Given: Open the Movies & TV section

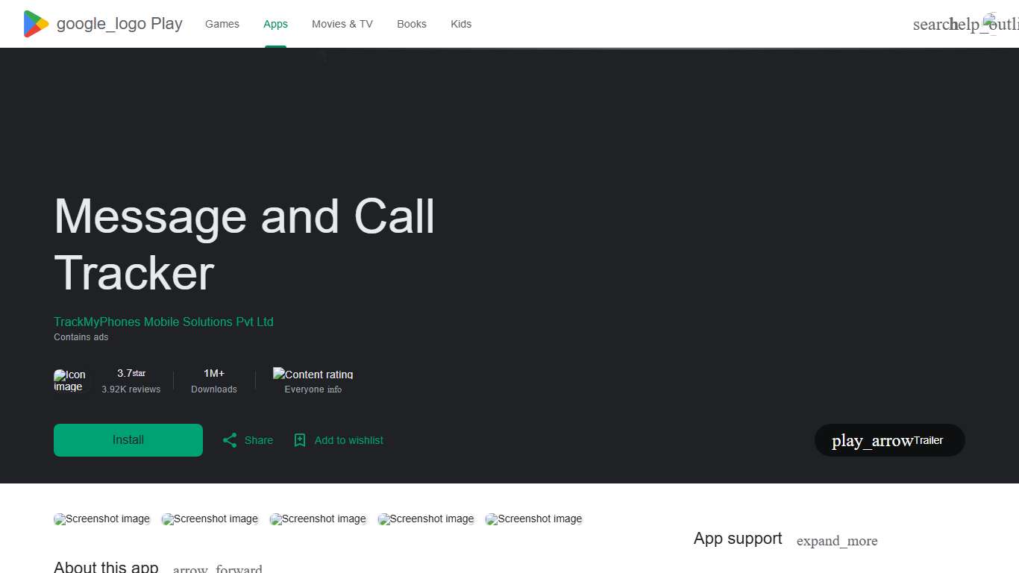Looking at the screenshot, I should point(342,24).
